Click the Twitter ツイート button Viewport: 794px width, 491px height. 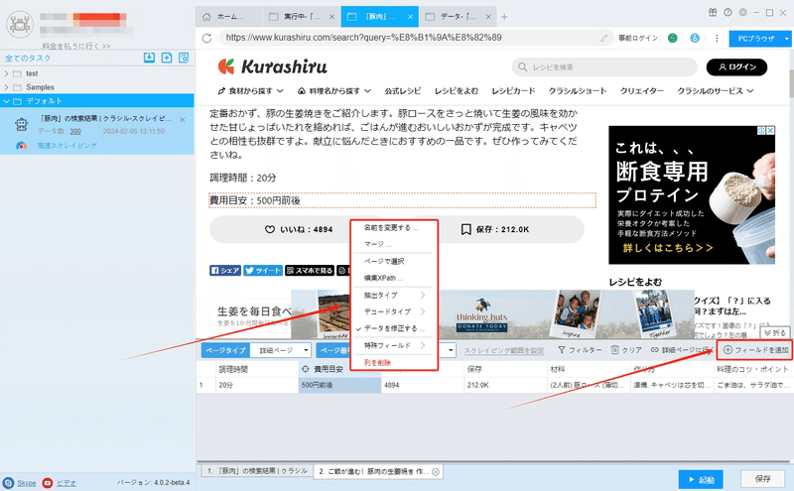(263, 271)
